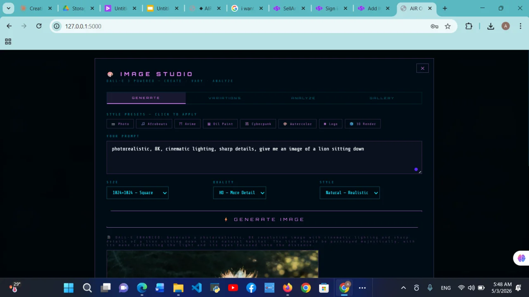Bookmark this page with the star
529x297 pixels.
[x=448, y=26]
